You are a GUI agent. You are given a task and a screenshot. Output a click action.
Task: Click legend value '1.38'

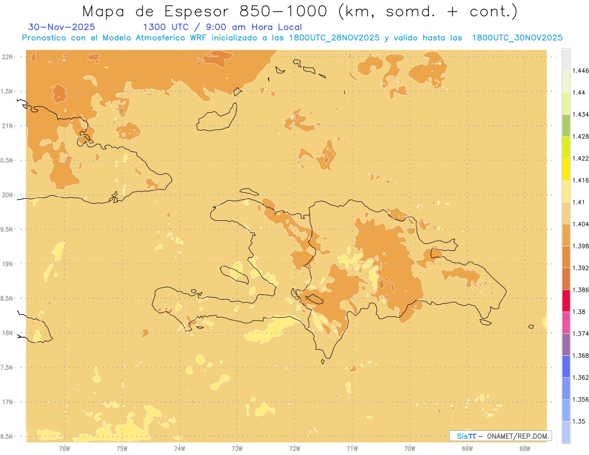tap(579, 312)
